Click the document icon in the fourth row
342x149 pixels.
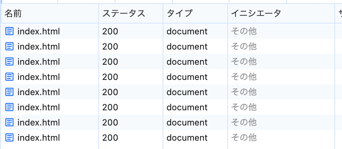click(9, 77)
